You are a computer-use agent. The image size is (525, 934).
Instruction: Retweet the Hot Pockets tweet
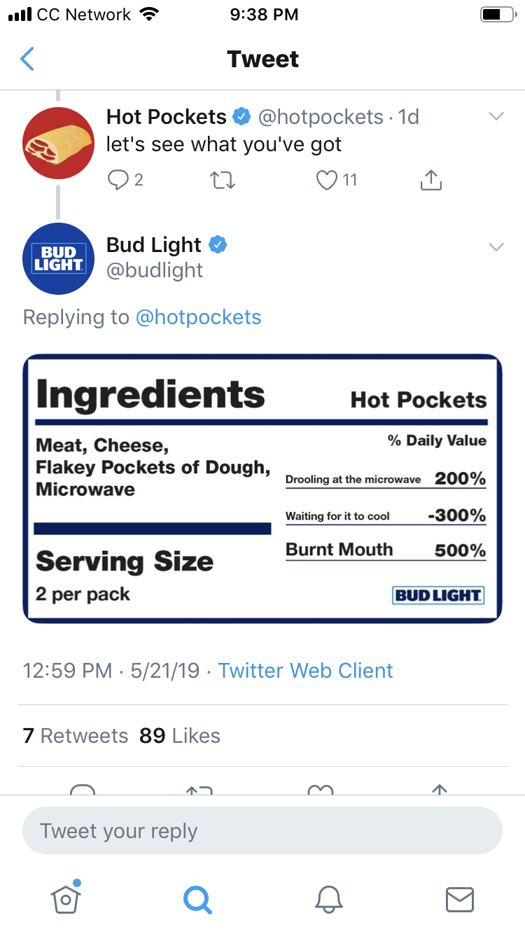point(223,181)
